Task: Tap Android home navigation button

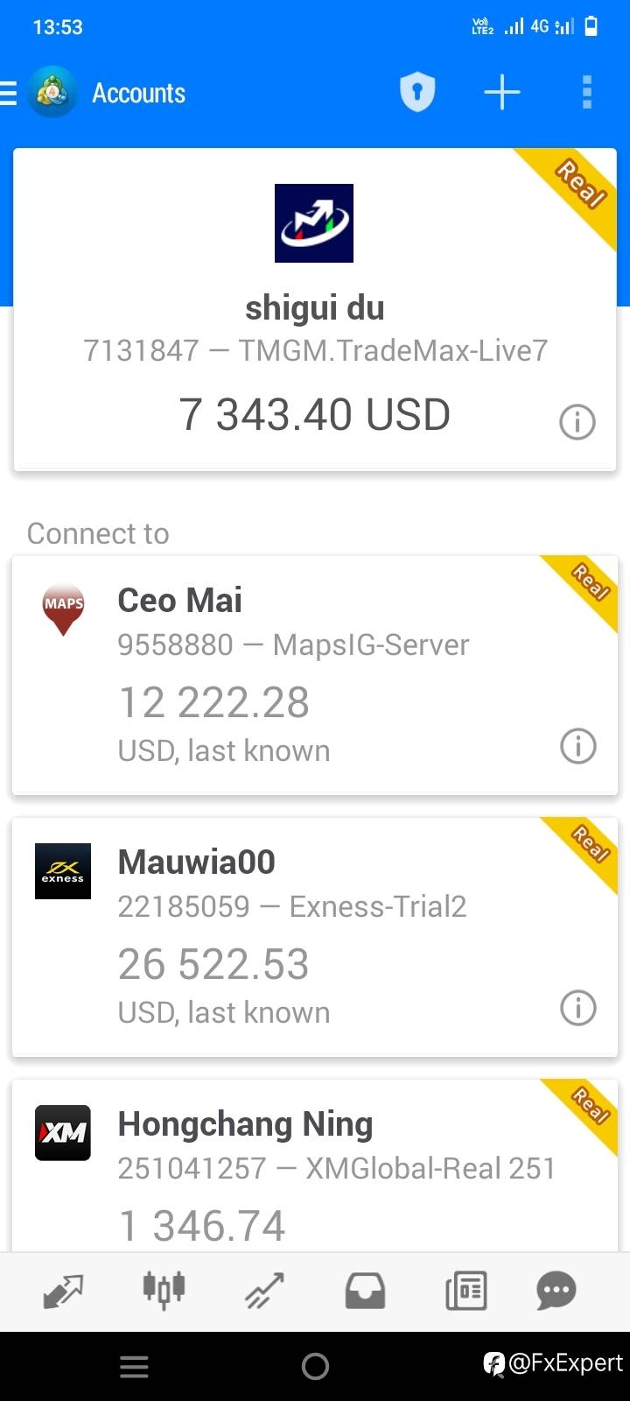Action: pos(315,1366)
